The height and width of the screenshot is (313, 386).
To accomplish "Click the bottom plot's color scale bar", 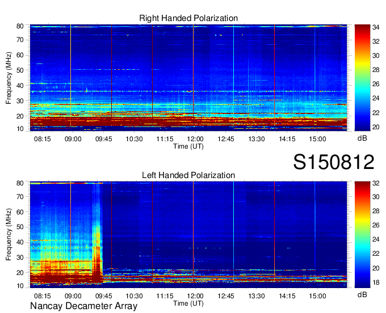I will click(x=362, y=235).
